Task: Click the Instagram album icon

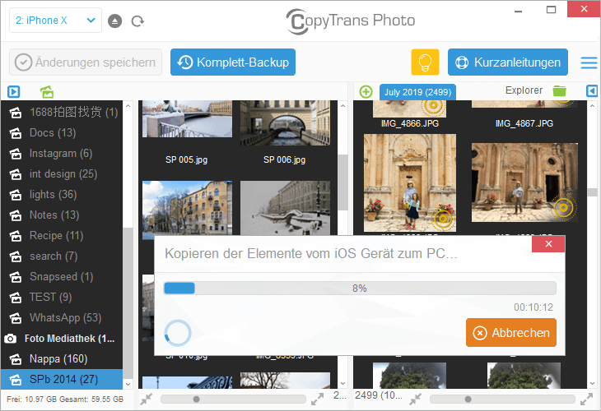Action: click(16, 154)
